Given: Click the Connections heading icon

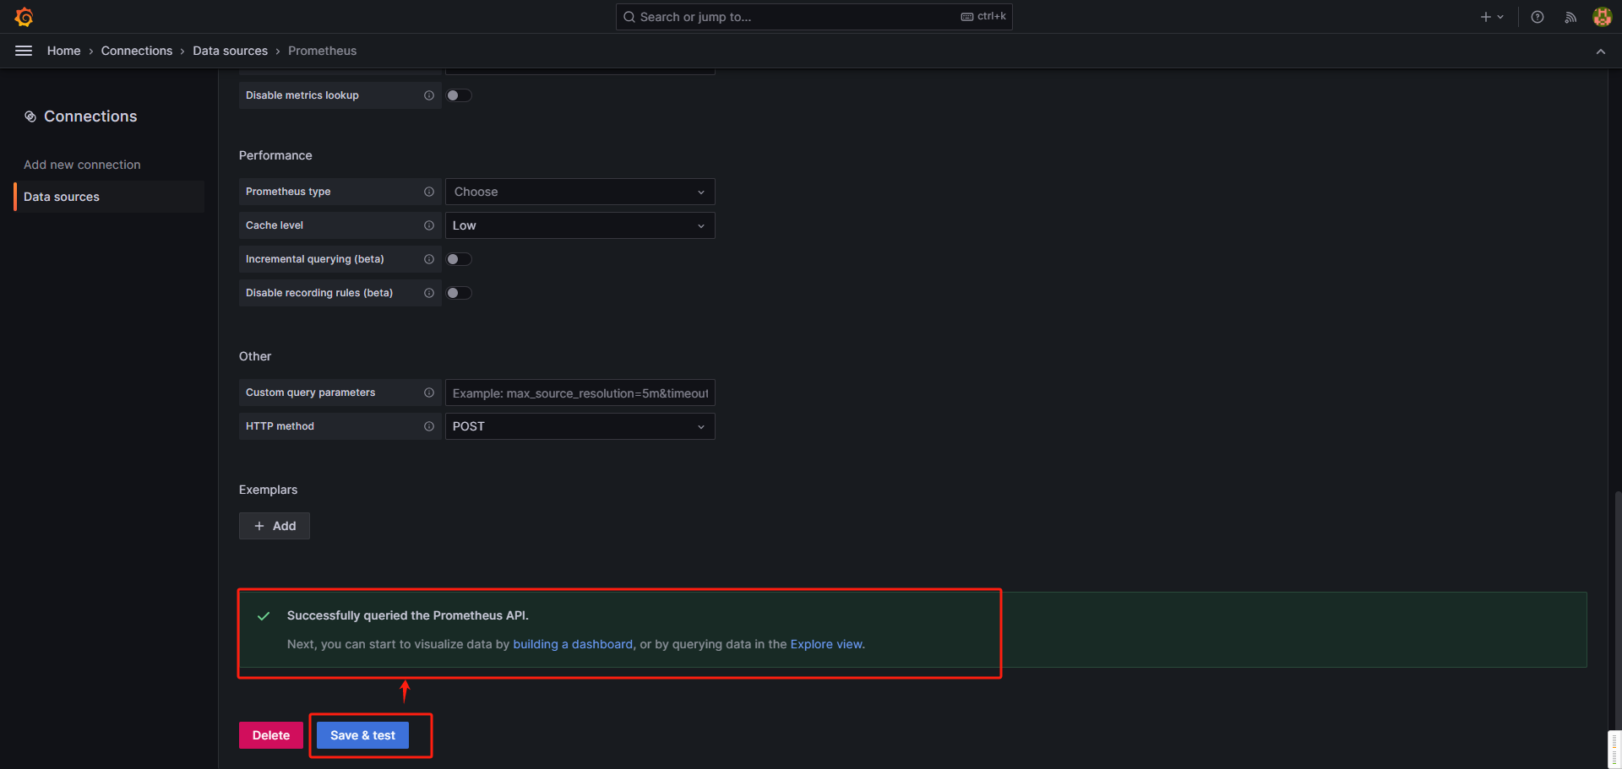Looking at the screenshot, I should pos(30,116).
